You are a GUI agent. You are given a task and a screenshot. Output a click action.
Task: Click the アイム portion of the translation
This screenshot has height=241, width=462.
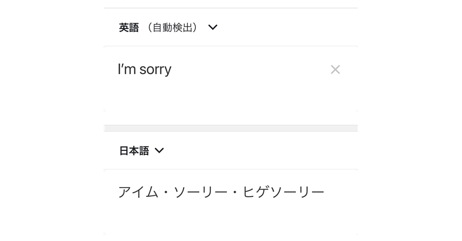tap(138, 192)
